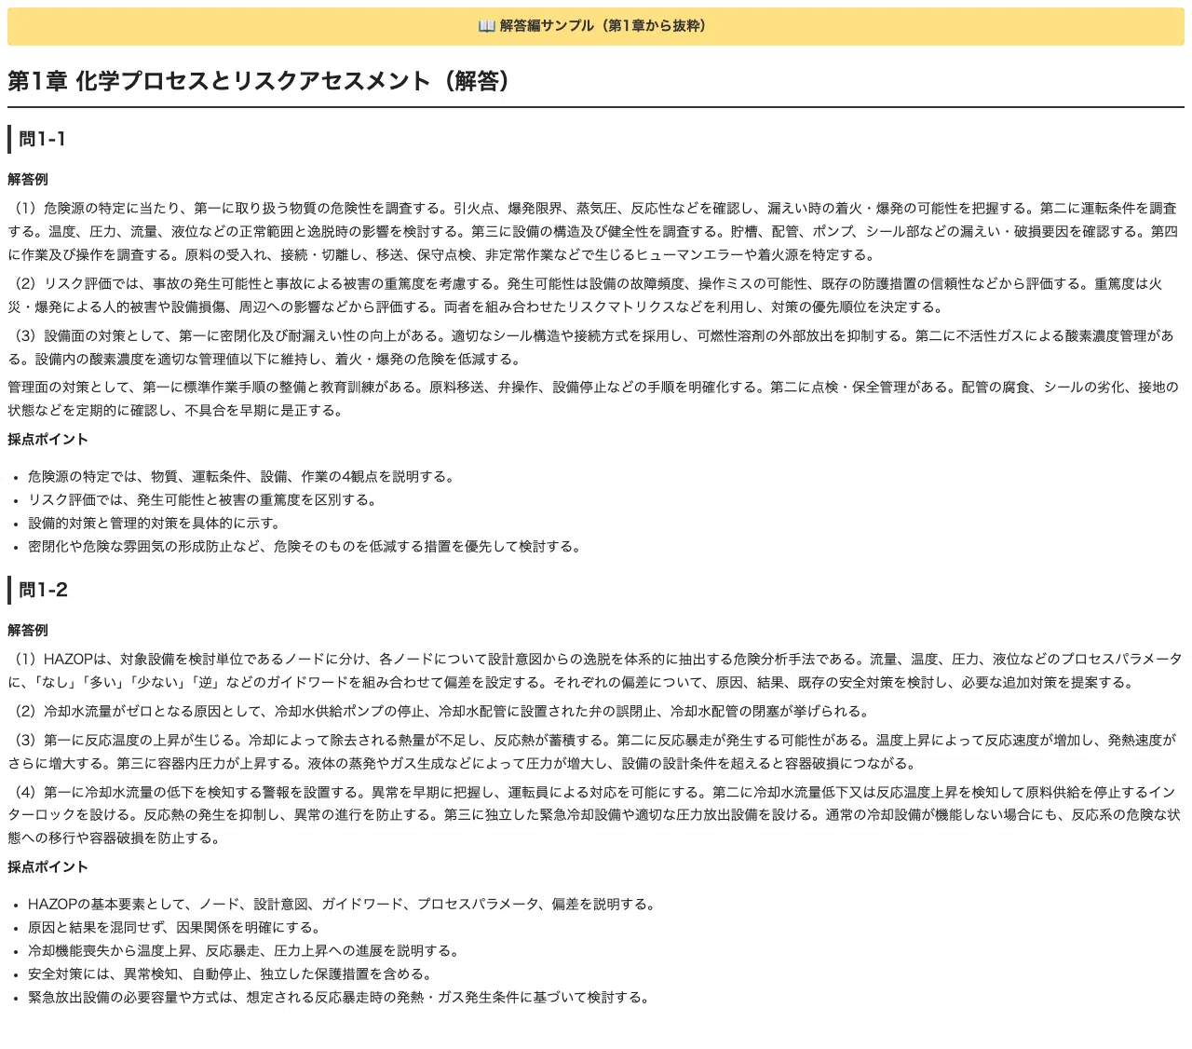Screen dimensions: 1192x1049
Task: Select the heading 第1章 化学プロセスとリスクアセスメント（解答）
Action: pyautogui.click(x=262, y=81)
